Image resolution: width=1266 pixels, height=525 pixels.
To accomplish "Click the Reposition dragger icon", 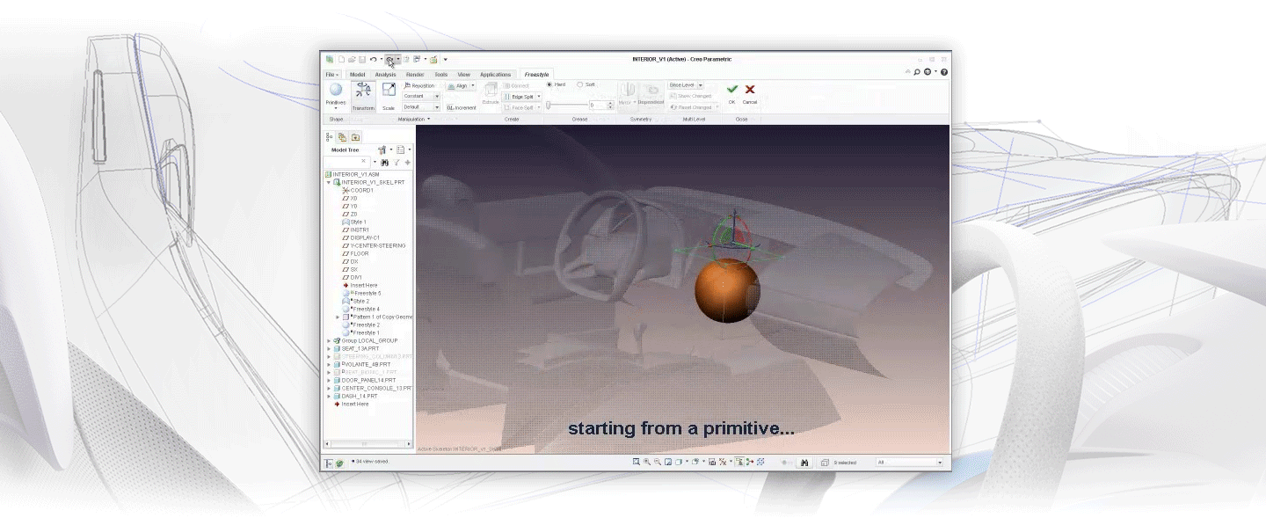I will (408, 86).
